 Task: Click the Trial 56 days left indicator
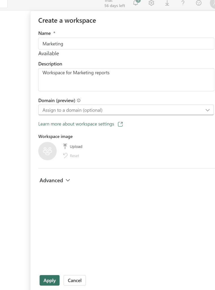(x=114, y=4)
